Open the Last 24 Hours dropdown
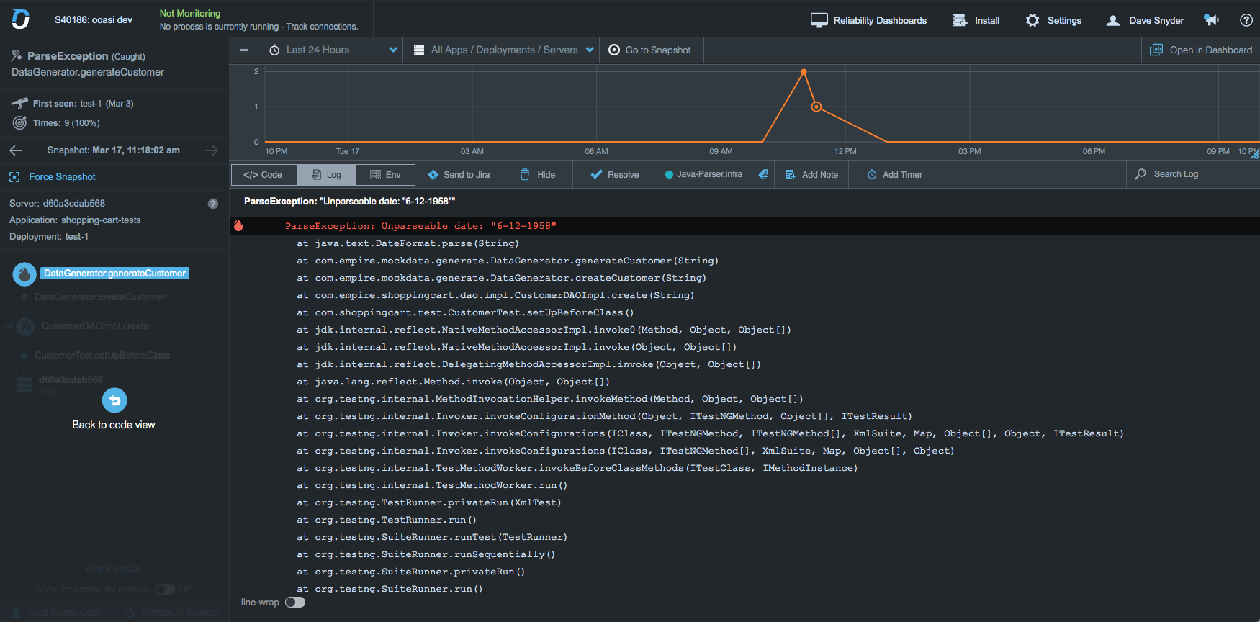Screen dimensions: 1260x622 click(x=333, y=50)
